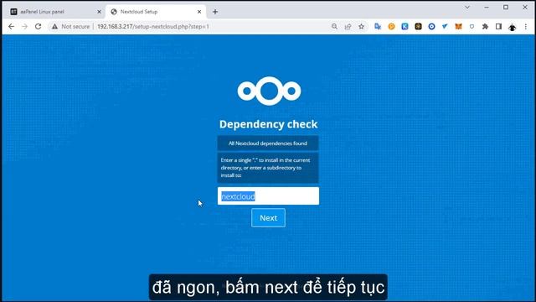
Task: Open the blue checkmark extension
Action: pyautogui.click(x=445, y=26)
